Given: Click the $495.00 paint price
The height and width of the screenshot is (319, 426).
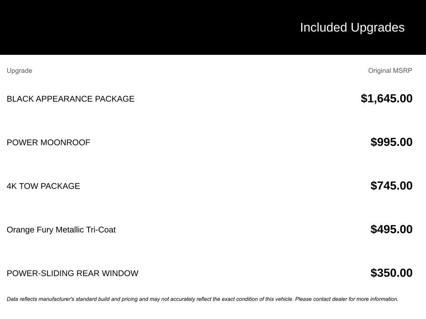Looking at the screenshot, I should tap(391, 229).
